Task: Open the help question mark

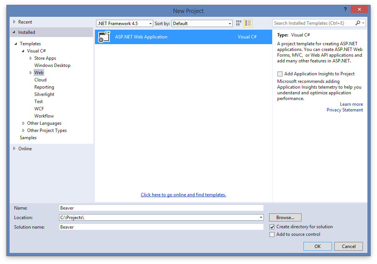Action: (x=345, y=10)
